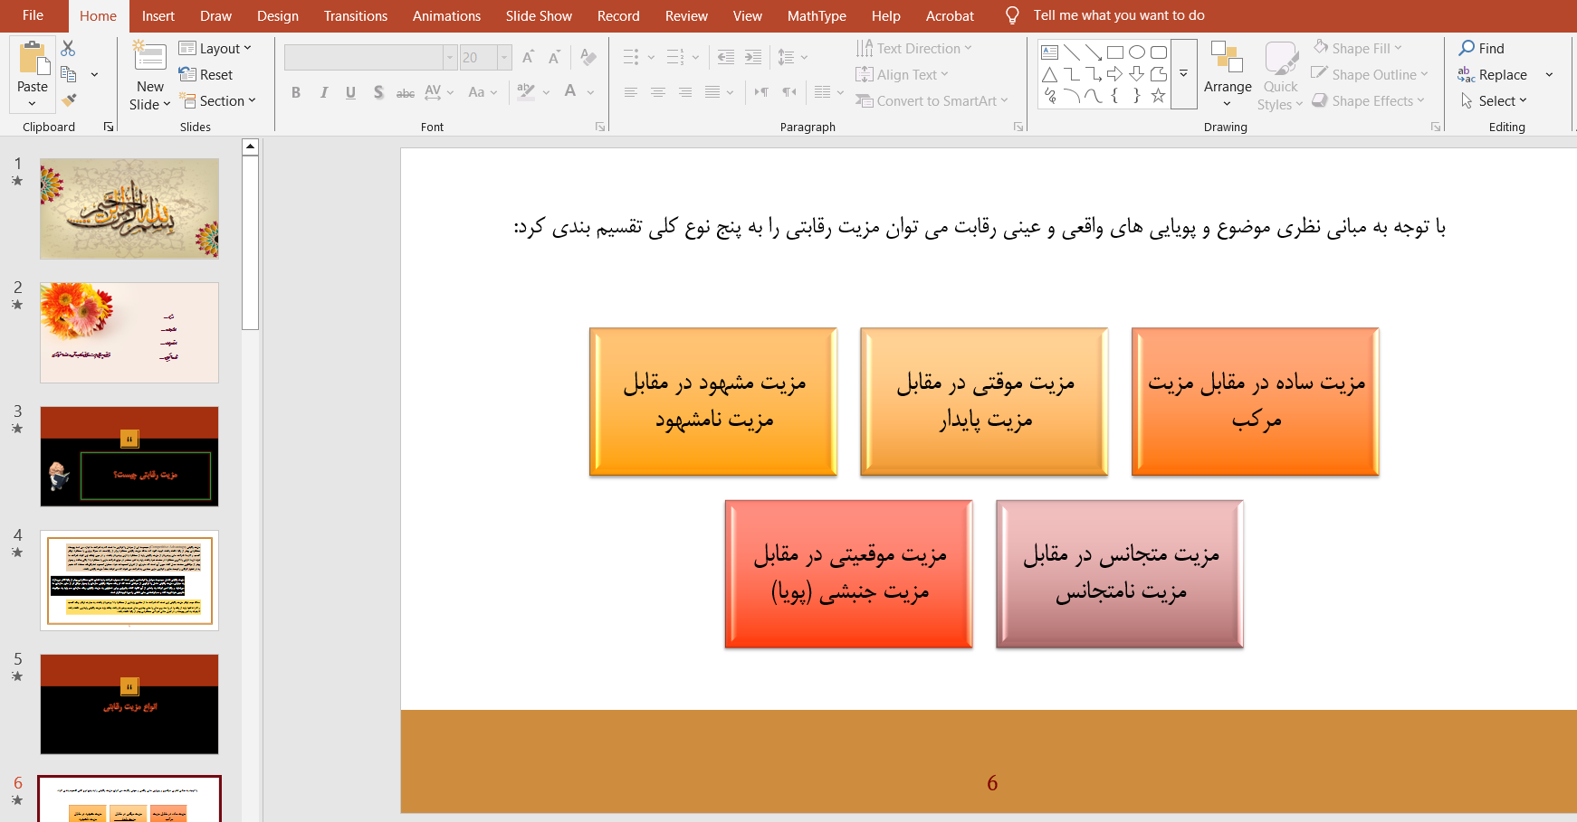Click the Find magnifier button
Viewport: 1577px width, 822px height.
pos(1481,49)
